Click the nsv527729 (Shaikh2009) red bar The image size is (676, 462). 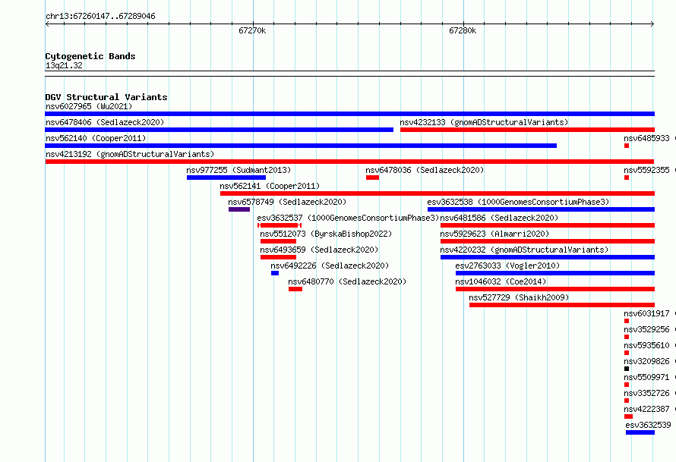[x=562, y=305]
